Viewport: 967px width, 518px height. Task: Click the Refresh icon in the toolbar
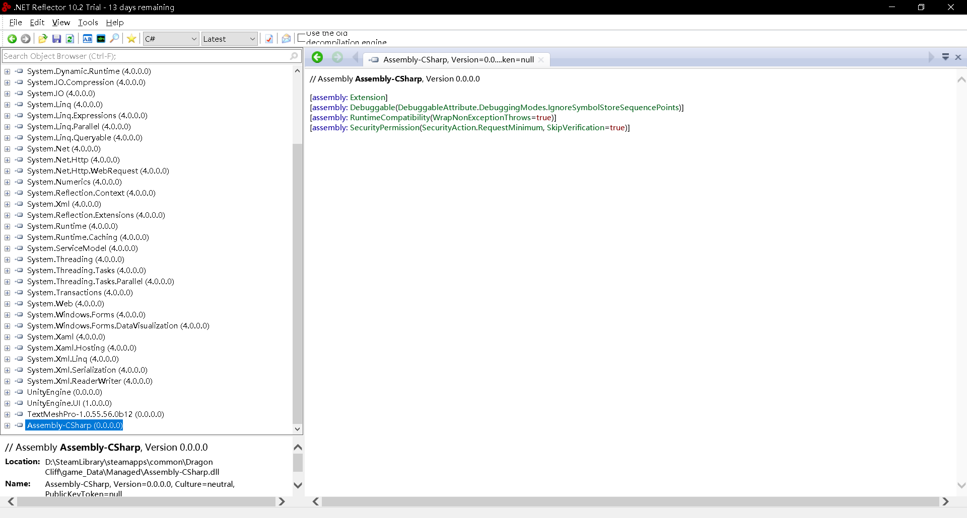click(70, 39)
